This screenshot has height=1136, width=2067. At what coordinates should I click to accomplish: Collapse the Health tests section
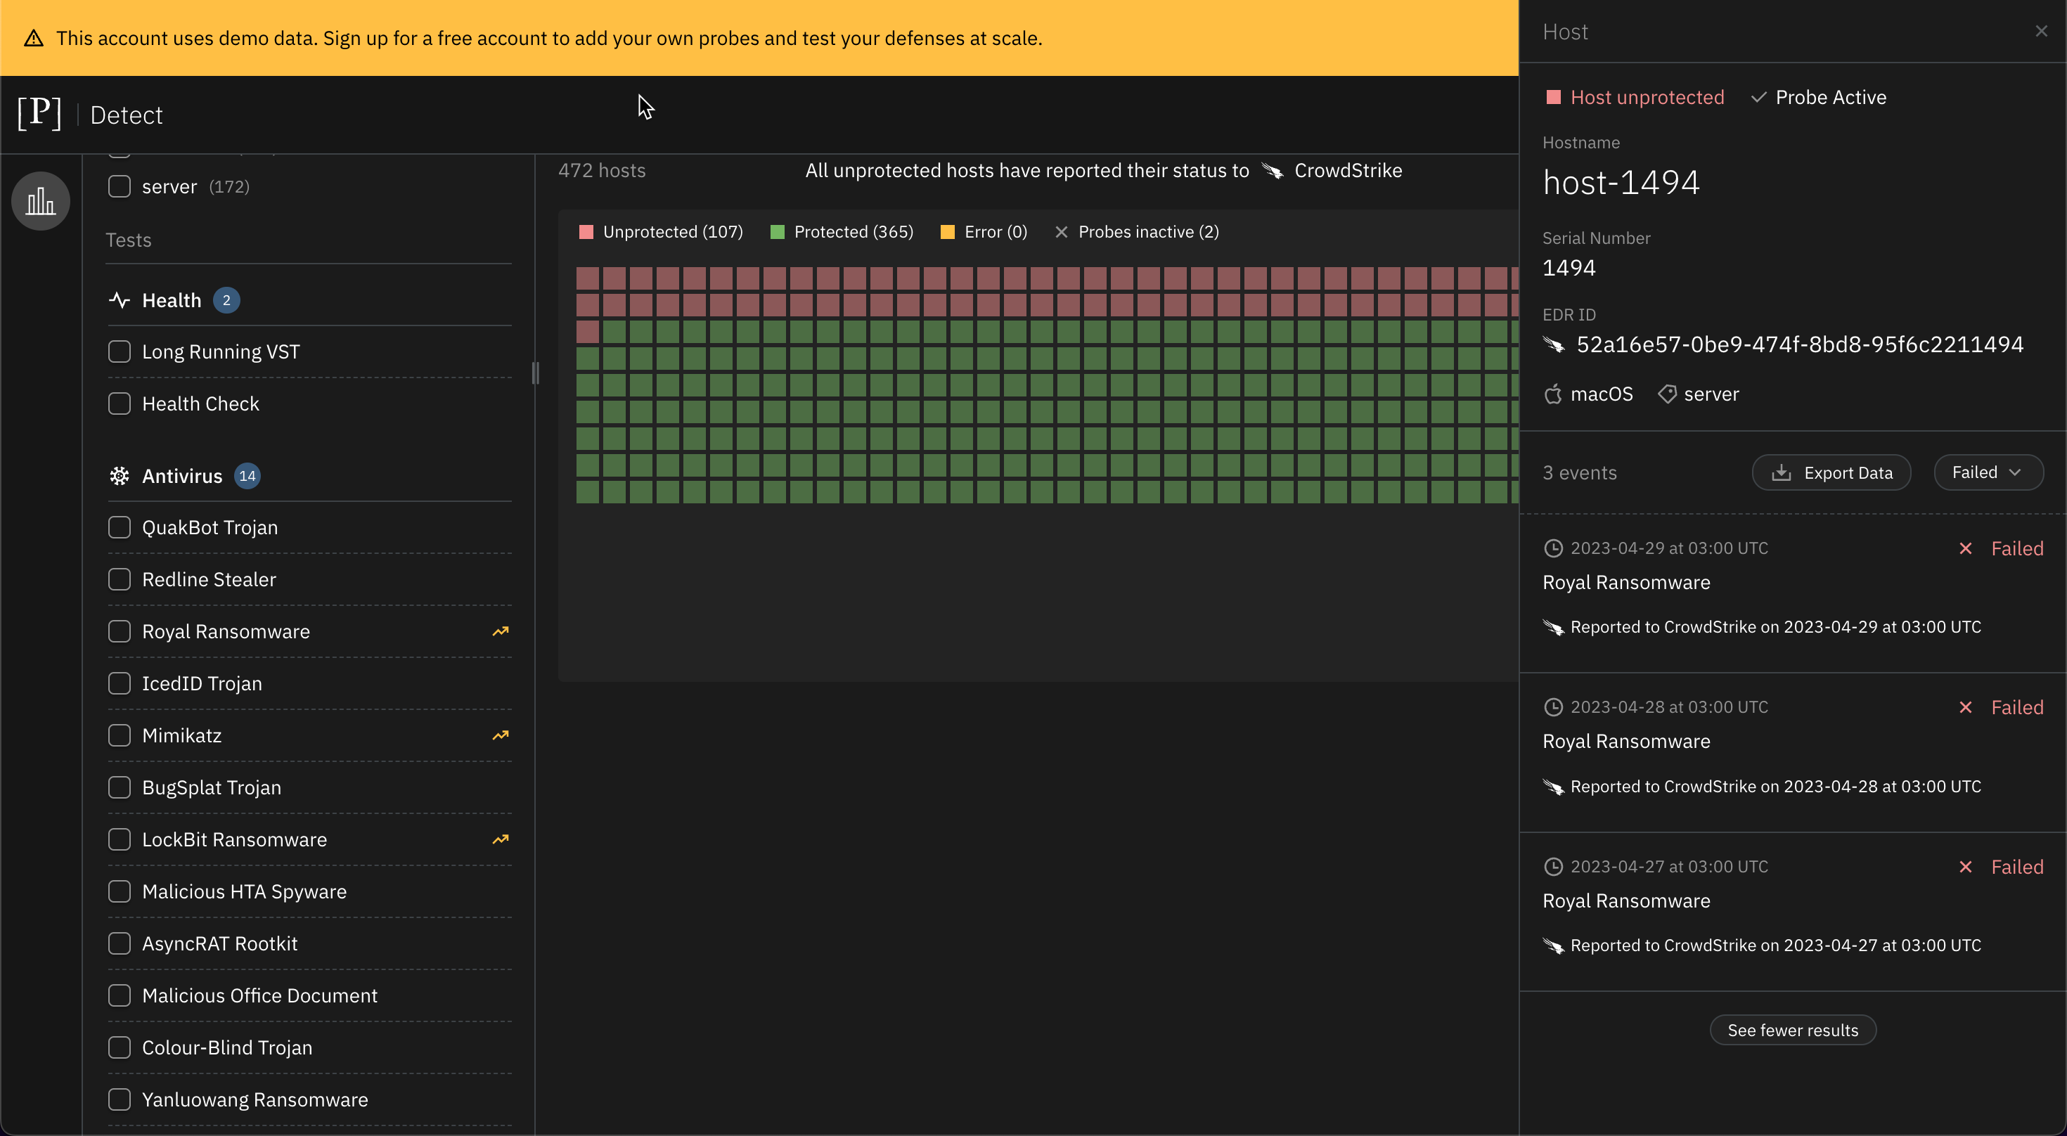click(171, 300)
